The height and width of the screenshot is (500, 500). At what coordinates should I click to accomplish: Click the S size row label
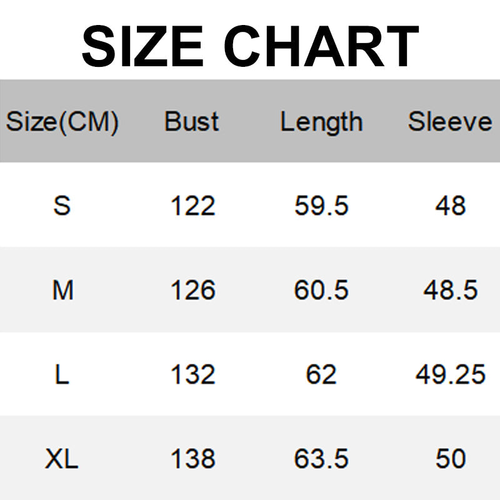[x=62, y=206]
